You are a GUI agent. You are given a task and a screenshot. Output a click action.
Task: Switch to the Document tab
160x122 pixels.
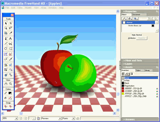click(139, 15)
